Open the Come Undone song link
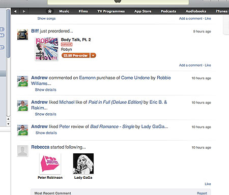This screenshot has width=229, height=195. (135, 78)
